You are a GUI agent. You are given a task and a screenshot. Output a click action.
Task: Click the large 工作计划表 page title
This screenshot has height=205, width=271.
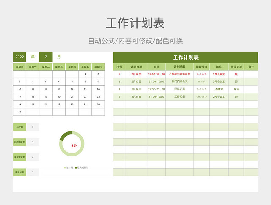(x=135, y=23)
